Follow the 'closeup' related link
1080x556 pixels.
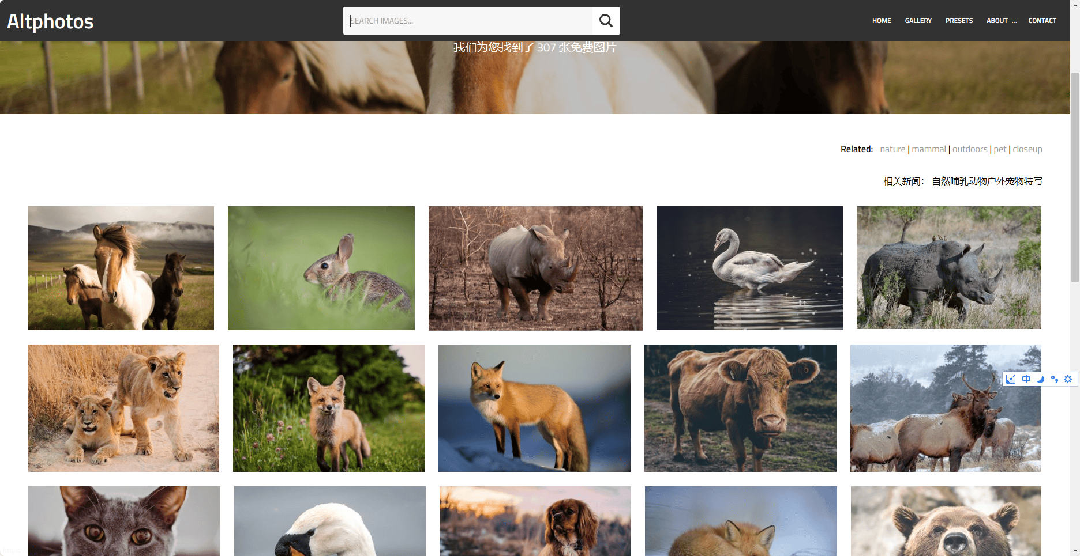pos(1027,149)
